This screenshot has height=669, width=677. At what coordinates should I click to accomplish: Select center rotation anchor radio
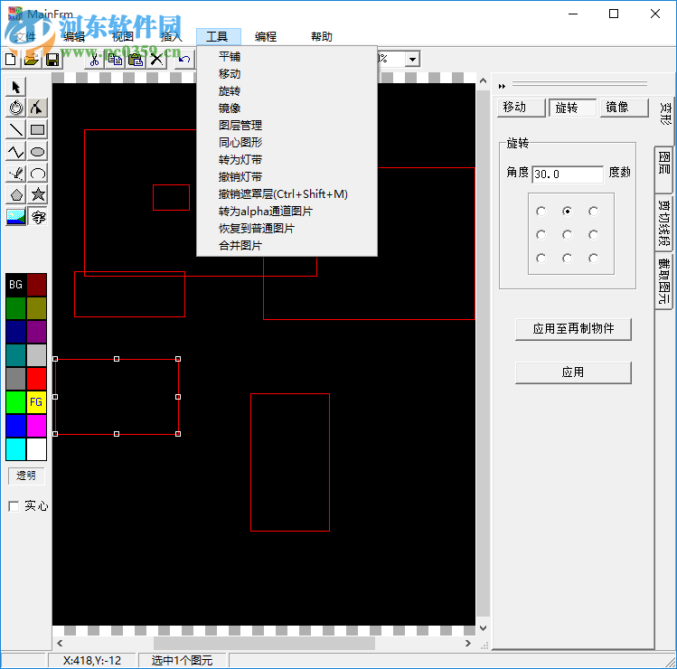click(567, 234)
